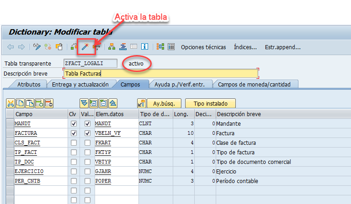
Task: Click the Tipo instalado button
Action: pyautogui.click(x=210, y=103)
